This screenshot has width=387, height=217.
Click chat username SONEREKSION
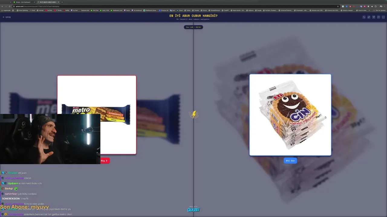(11, 199)
